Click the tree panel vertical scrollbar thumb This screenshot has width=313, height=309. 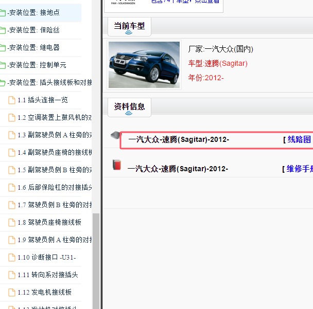coord(96,261)
